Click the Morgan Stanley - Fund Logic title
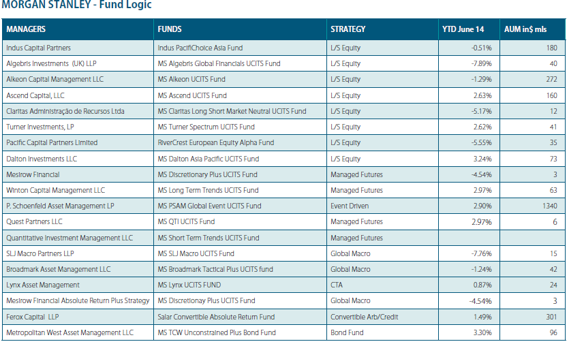The width and height of the screenshot is (569, 344). click(77, 5)
